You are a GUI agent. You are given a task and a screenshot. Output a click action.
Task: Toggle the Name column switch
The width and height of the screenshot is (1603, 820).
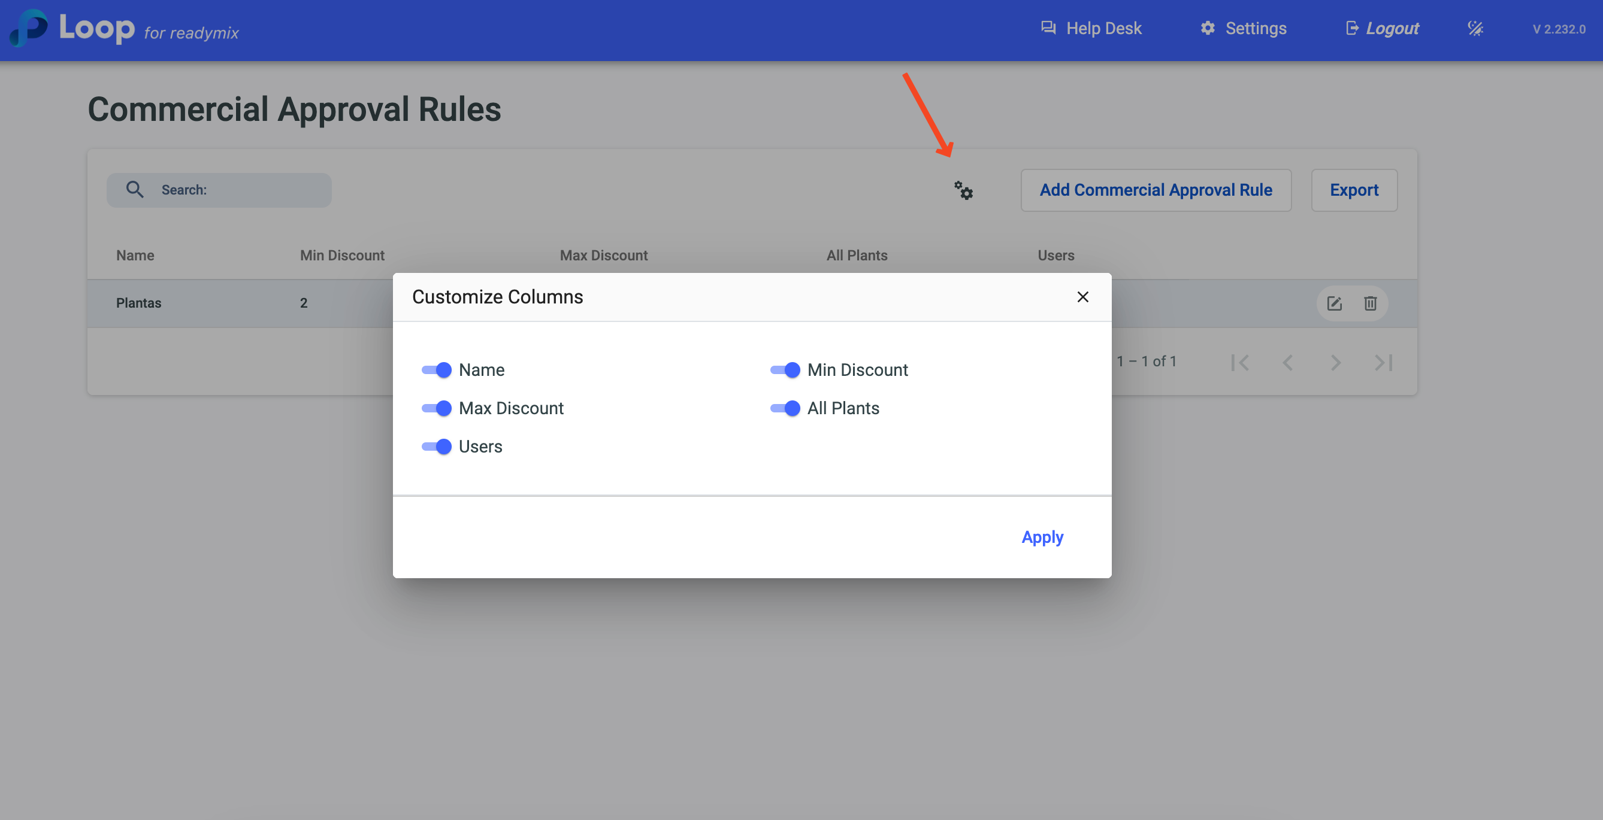pyautogui.click(x=436, y=370)
